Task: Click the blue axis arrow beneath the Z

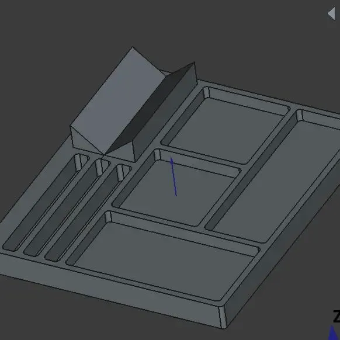Action: (334, 333)
